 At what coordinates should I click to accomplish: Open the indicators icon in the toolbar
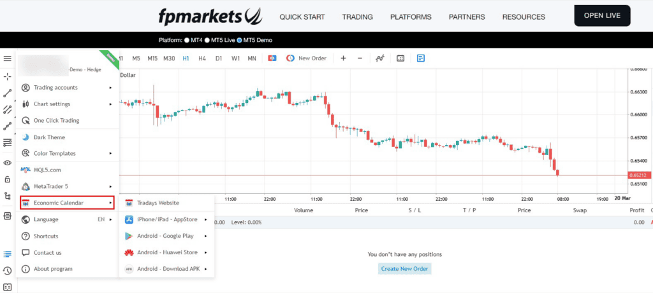[x=379, y=58]
